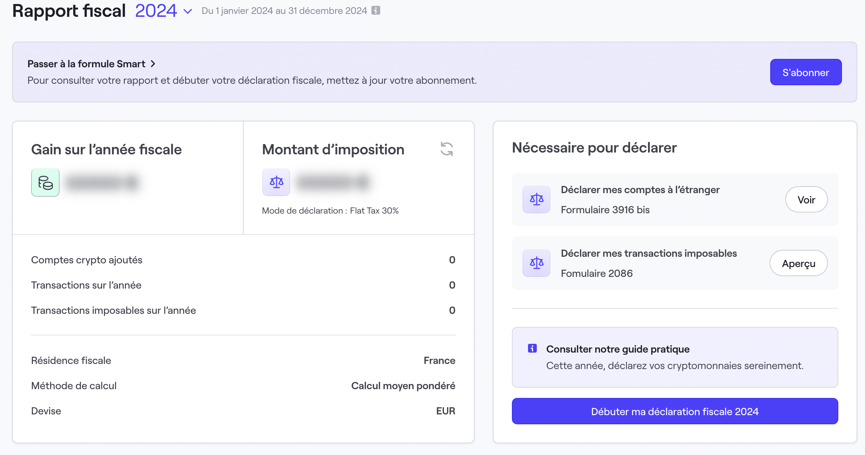Click the info icon next to the date range
865x455 pixels.
376,10
